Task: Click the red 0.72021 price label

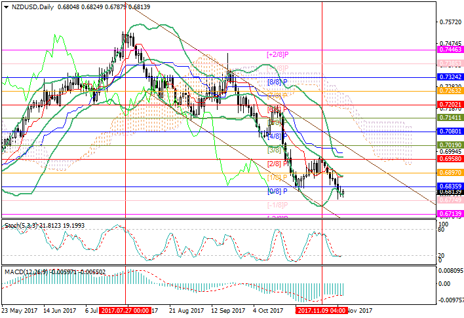Action: [450, 104]
